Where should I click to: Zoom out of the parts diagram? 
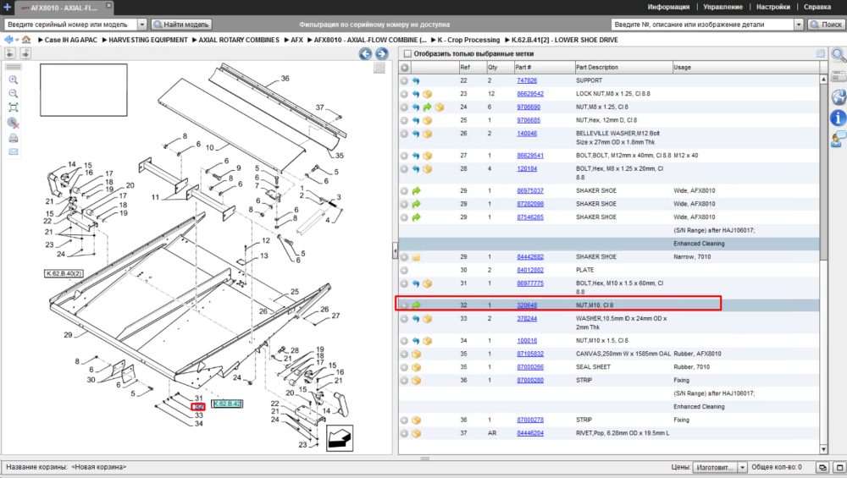14,93
